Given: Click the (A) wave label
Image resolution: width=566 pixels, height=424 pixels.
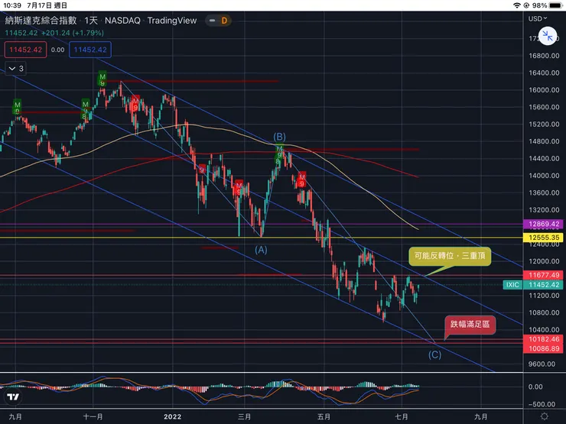Looking at the screenshot, I should click(x=261, y=250).
